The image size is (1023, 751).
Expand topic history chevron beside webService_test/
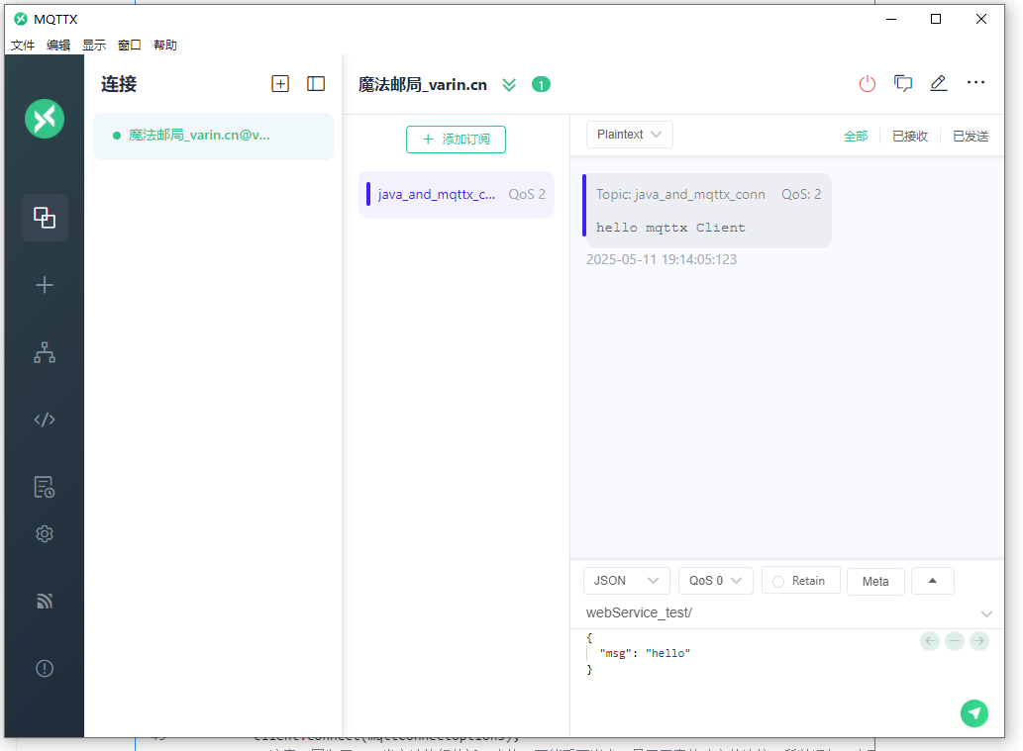click(986, 614)
